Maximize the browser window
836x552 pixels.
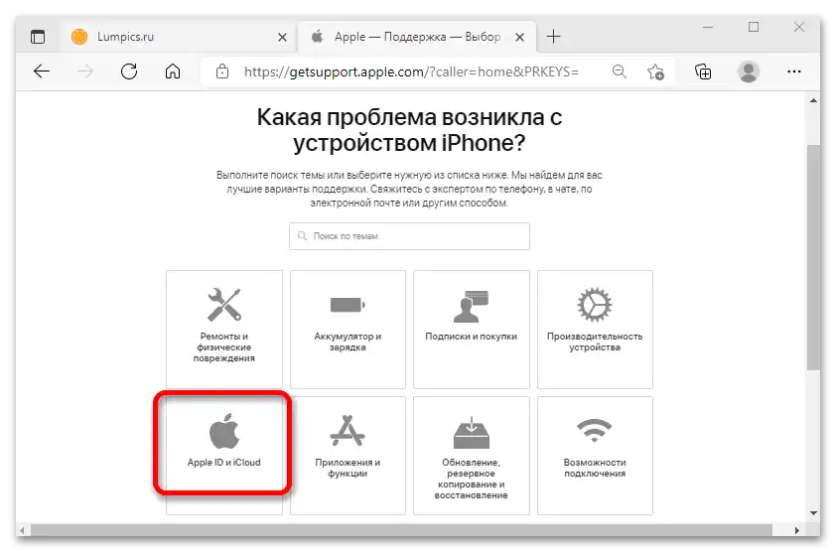(754, 27)
